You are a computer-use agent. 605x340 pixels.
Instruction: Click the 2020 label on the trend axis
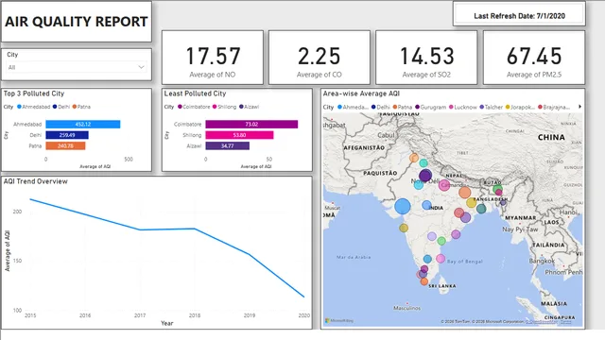click(304, 315)
